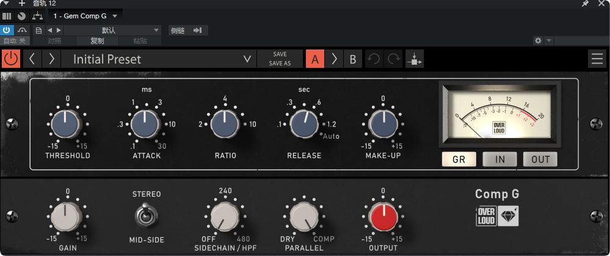Open the hamburger menu in plugin header
This screenshot has height=256, width=610.
pyautogui.click(x=597, y=59)
